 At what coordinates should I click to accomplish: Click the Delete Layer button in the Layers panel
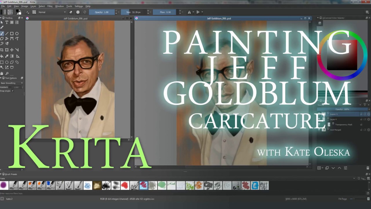tap(368, 168)
